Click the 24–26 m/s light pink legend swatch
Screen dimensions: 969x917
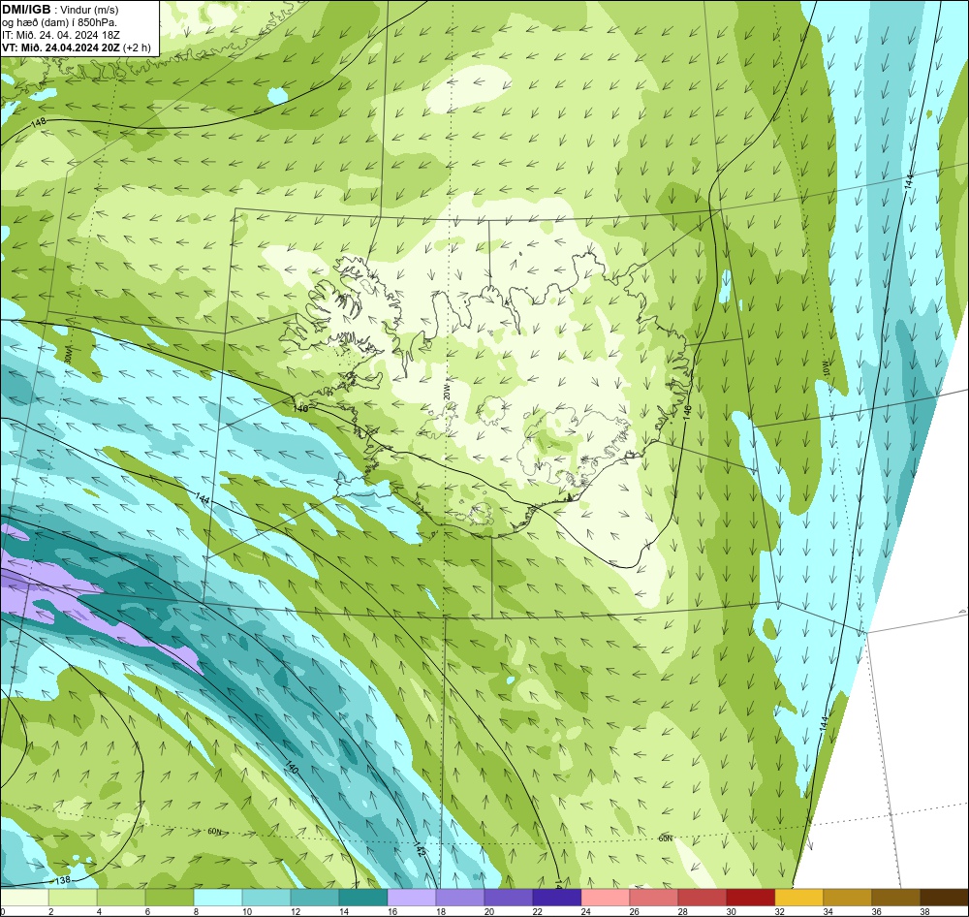tap(605, 898)
